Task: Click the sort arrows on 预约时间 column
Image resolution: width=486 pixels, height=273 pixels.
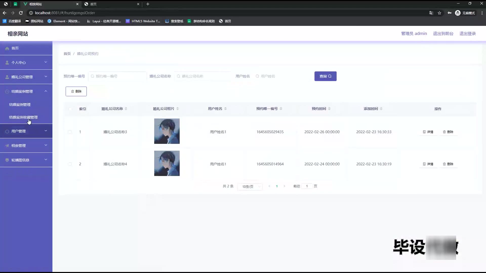Action: [329, 109]
